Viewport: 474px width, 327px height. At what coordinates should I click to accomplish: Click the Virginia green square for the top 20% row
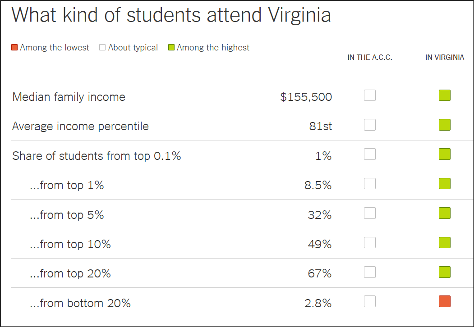pyautogui.click(x=445, y=272)
